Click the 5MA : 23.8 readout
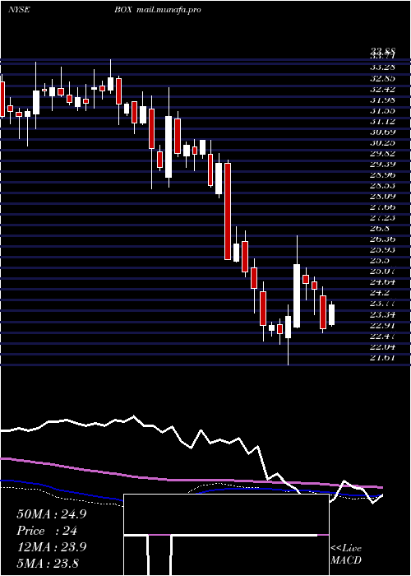The image size is (411, 576). click(48, 563)
